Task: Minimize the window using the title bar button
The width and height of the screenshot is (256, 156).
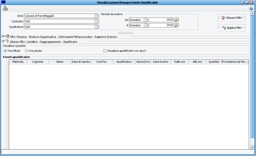Action: pos(242,2)
